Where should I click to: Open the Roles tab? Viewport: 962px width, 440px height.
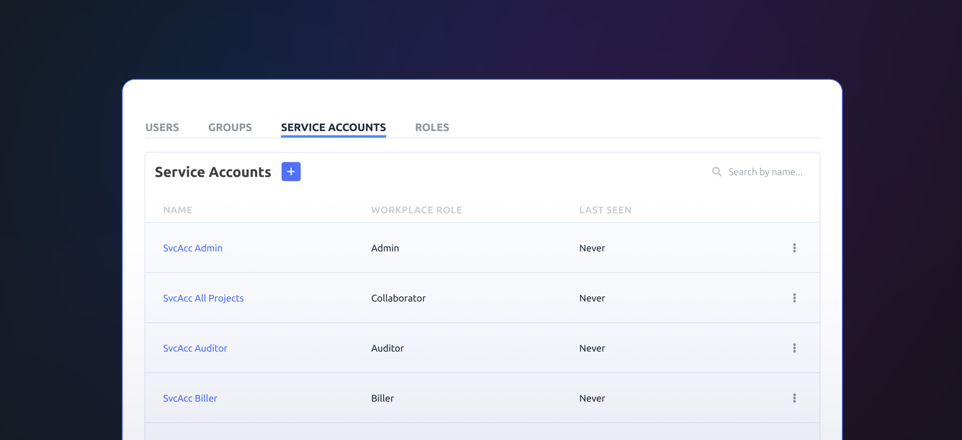click(x=432, y=127)
